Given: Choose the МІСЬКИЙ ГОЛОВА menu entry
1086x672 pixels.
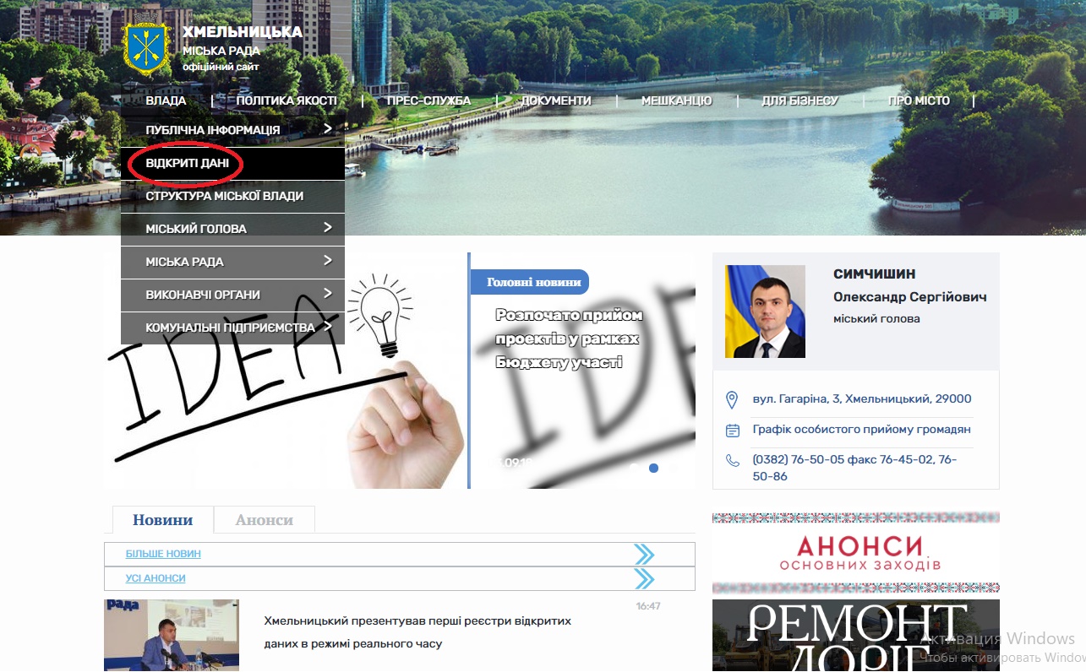Looking at the screenshot, I should click(232, 229).
